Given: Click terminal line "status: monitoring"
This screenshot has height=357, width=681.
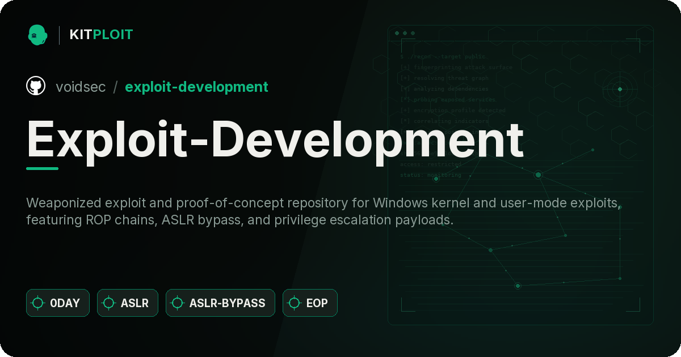Looking at the screenshot, I should pos(431,175).
